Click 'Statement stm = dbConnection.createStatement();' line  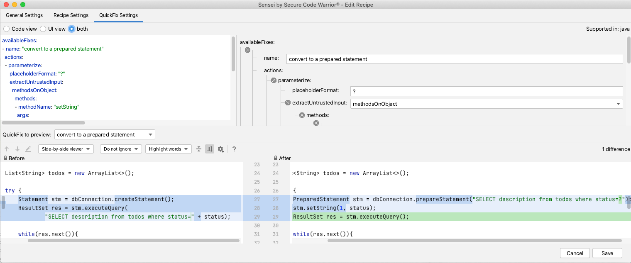[x=96, y=199]
